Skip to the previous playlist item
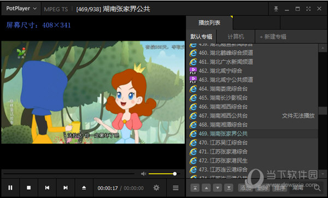Viewport: 328px width, 198px height. 47,188
